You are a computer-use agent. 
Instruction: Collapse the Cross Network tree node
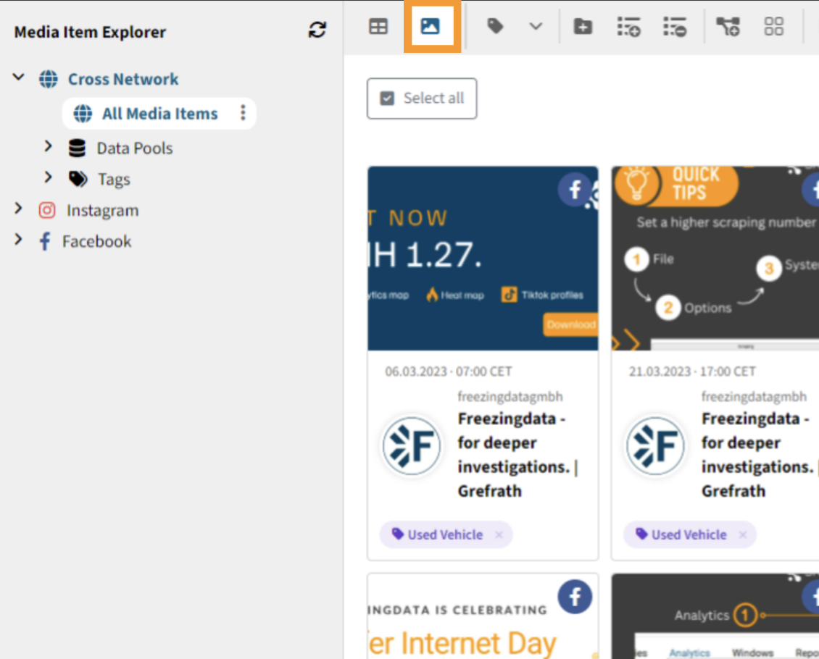click(19, 77)
